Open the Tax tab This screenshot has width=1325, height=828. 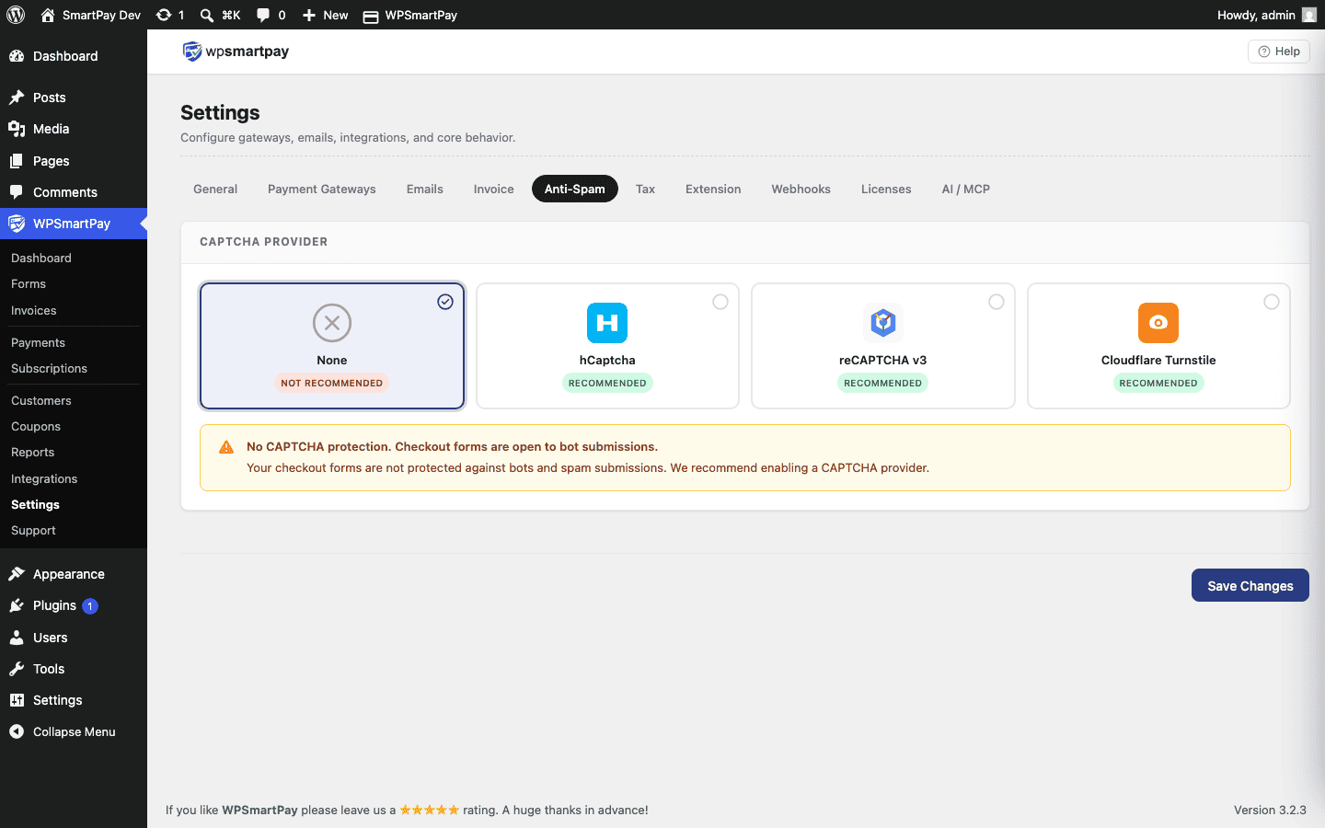click(646, 189)
